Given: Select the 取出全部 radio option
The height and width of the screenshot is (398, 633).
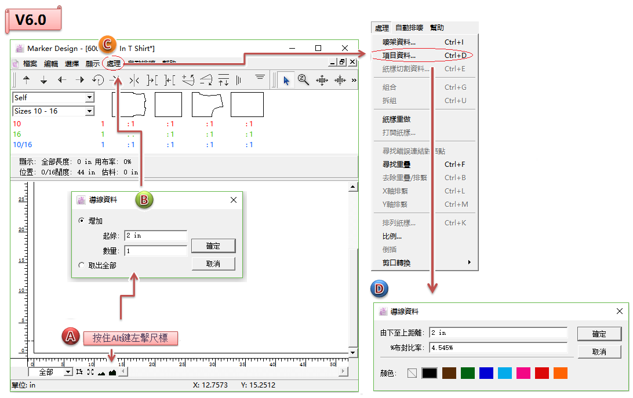Looking at the screenshot, I should [x=81, y=265].
